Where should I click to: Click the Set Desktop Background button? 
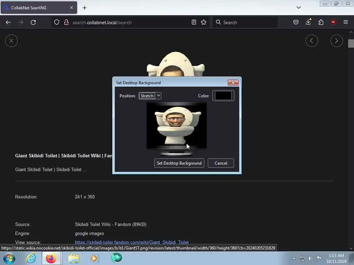pos(179,163)
